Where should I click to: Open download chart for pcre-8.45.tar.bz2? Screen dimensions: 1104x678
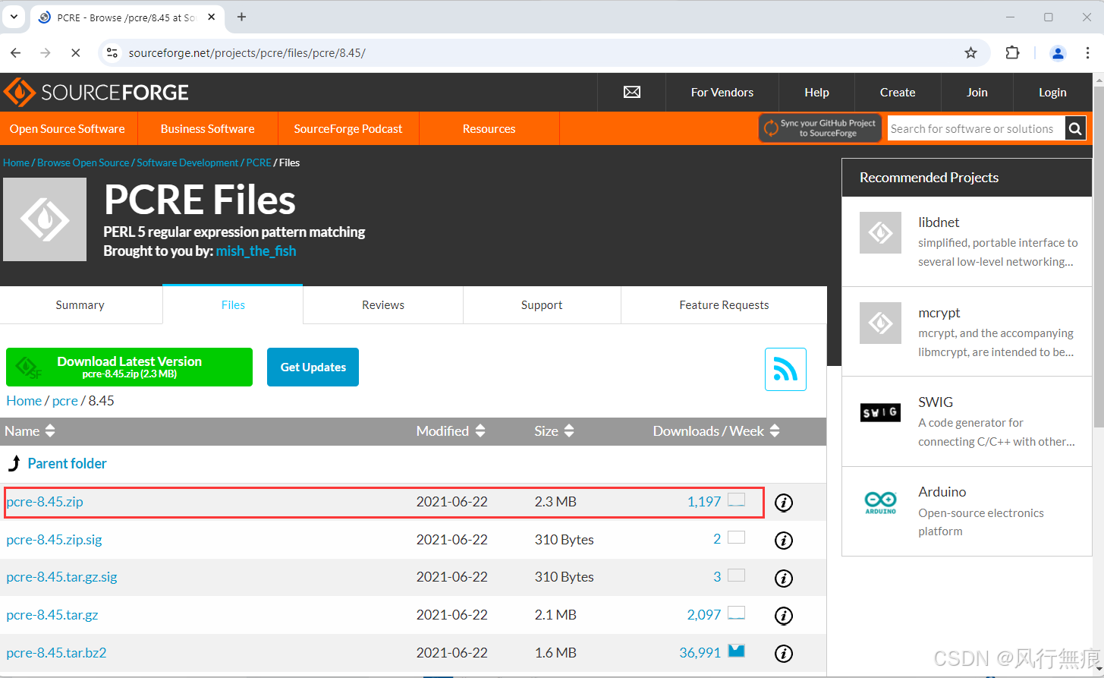coord(736,650)
